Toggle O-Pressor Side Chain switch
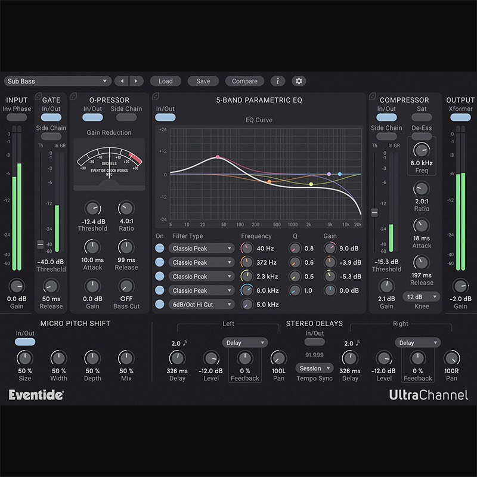Viewport: 477px width, 477px height. coord(126,117)
